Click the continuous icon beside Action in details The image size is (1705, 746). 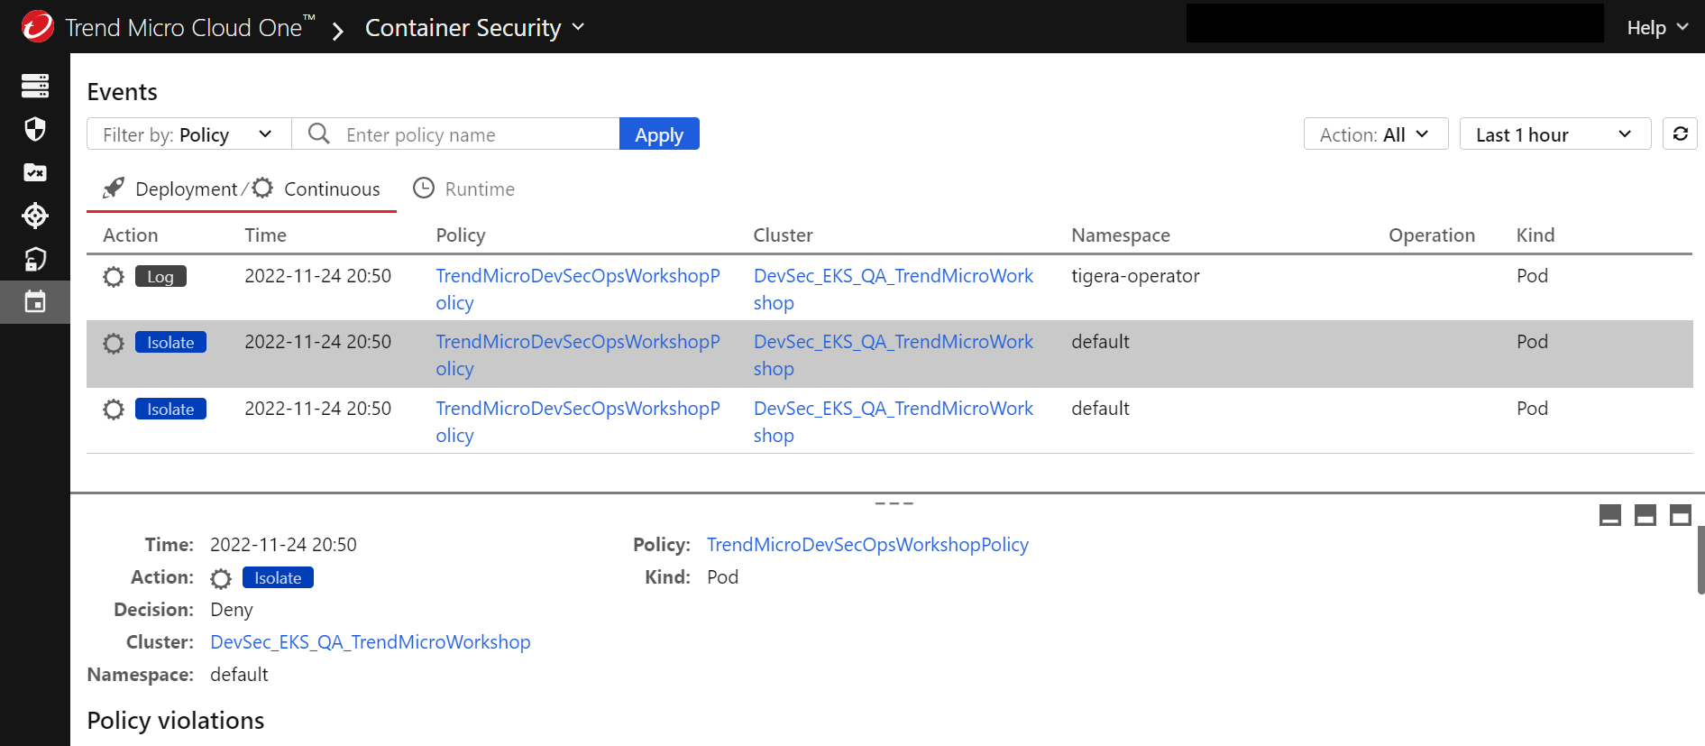pos(221,578)
